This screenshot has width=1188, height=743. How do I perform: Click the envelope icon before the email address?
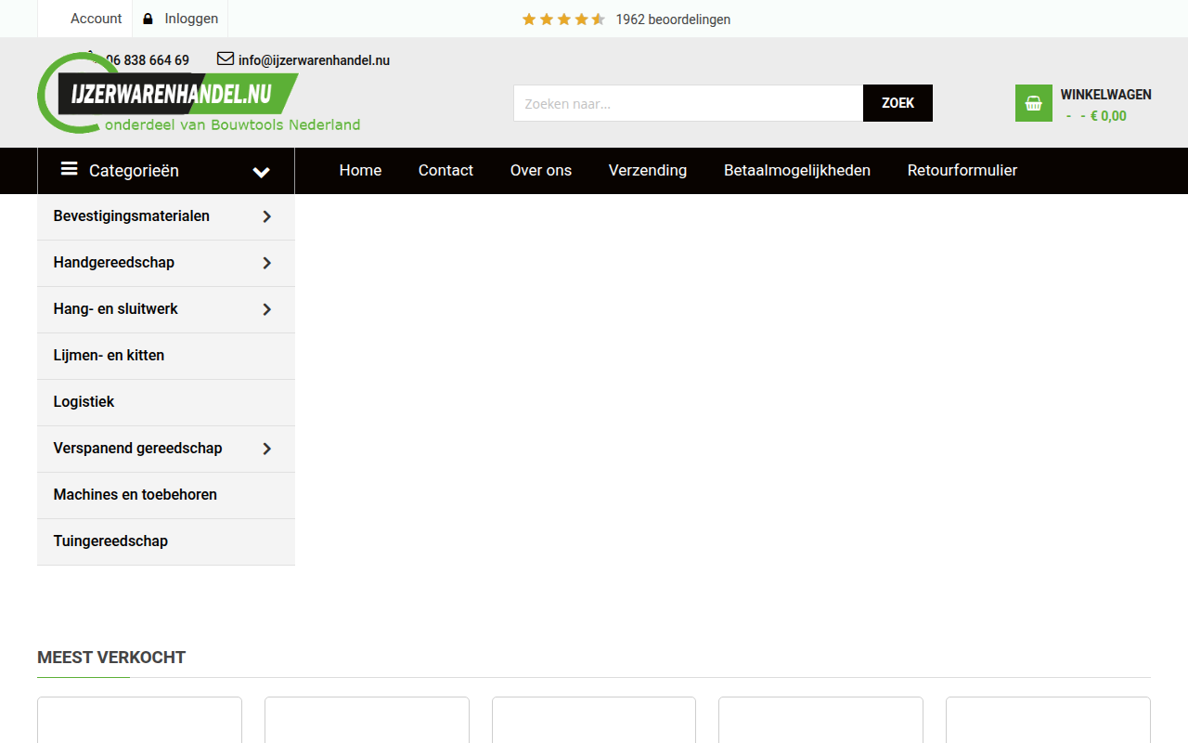coord(226,59)
